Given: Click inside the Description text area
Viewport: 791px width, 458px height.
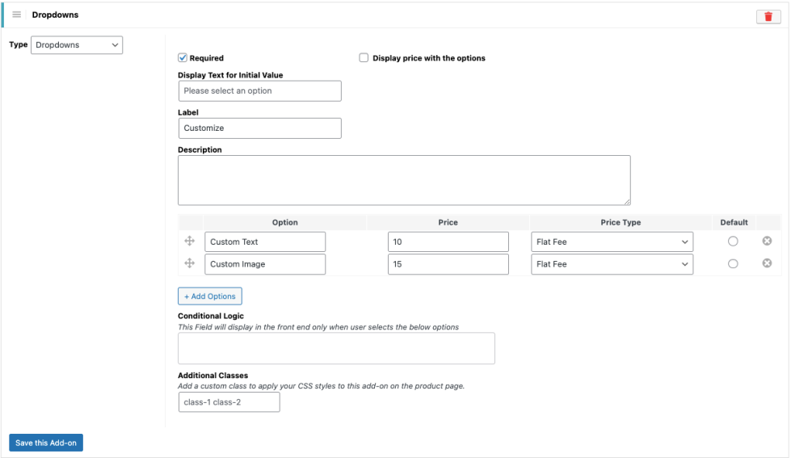Looking at the screenshot, I should coord(404,180).
